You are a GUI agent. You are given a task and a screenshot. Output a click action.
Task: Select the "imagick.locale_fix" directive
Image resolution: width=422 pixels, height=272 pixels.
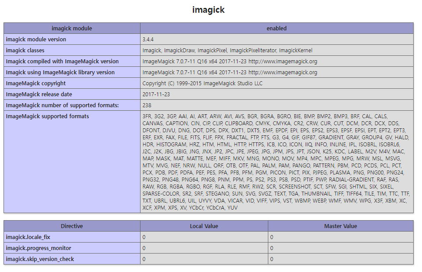click(28, 237)
